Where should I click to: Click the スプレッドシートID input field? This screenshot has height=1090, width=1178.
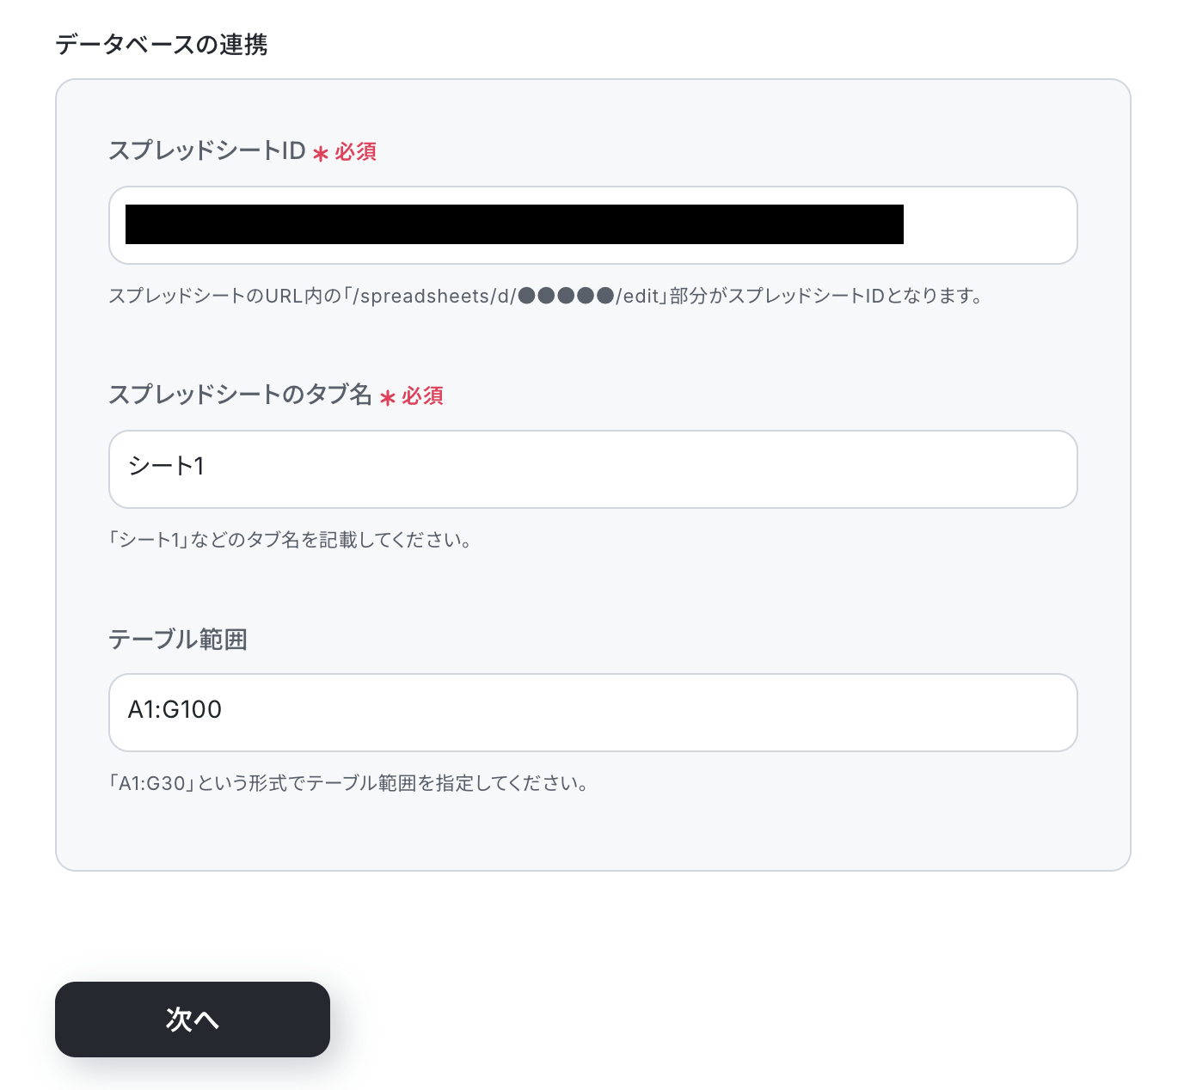point(592,225)
